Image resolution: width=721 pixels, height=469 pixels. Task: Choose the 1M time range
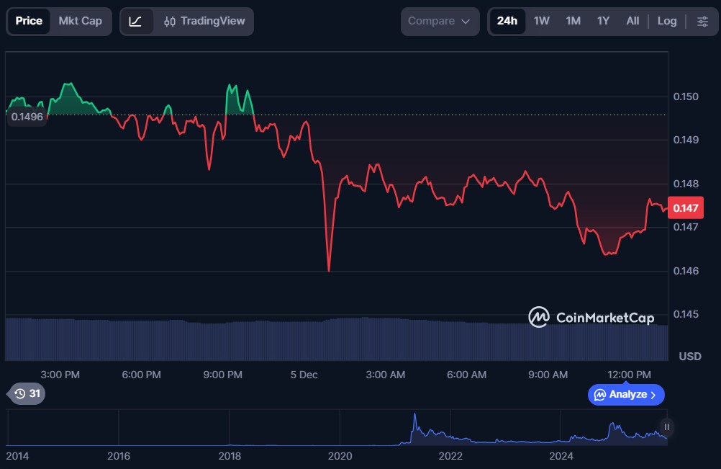click(573, 21)
